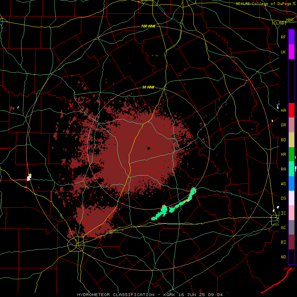Click the 09:04 timestamp in the caption

click(215, 295)
